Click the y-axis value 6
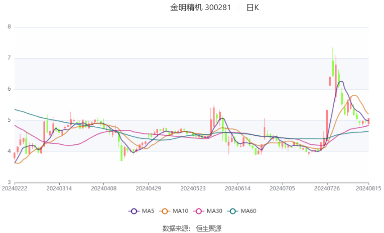Viewport: 384px width, 233px height. click(10, 89)
